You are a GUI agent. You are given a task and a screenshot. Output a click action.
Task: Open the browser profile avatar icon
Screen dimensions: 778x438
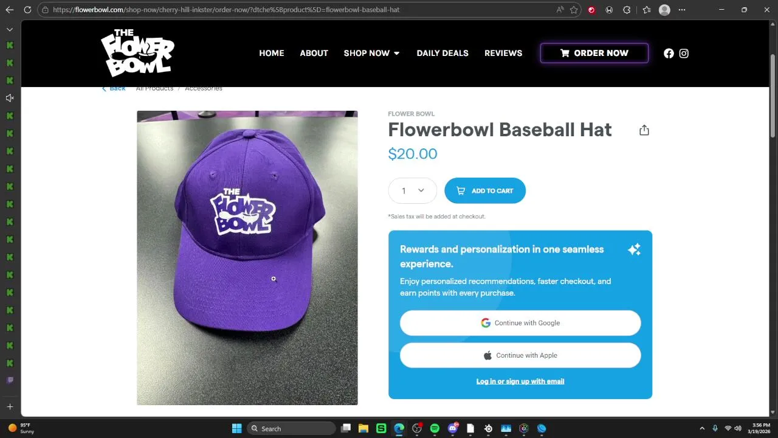[664, 10]
